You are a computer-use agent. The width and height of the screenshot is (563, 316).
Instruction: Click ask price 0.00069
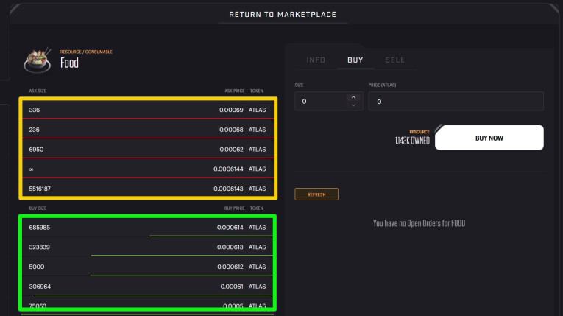[231, 110]
